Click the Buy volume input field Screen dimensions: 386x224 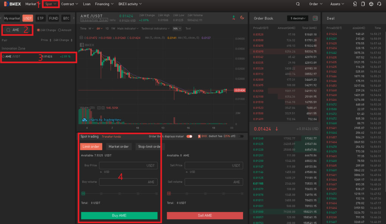(x=128, y=182)
